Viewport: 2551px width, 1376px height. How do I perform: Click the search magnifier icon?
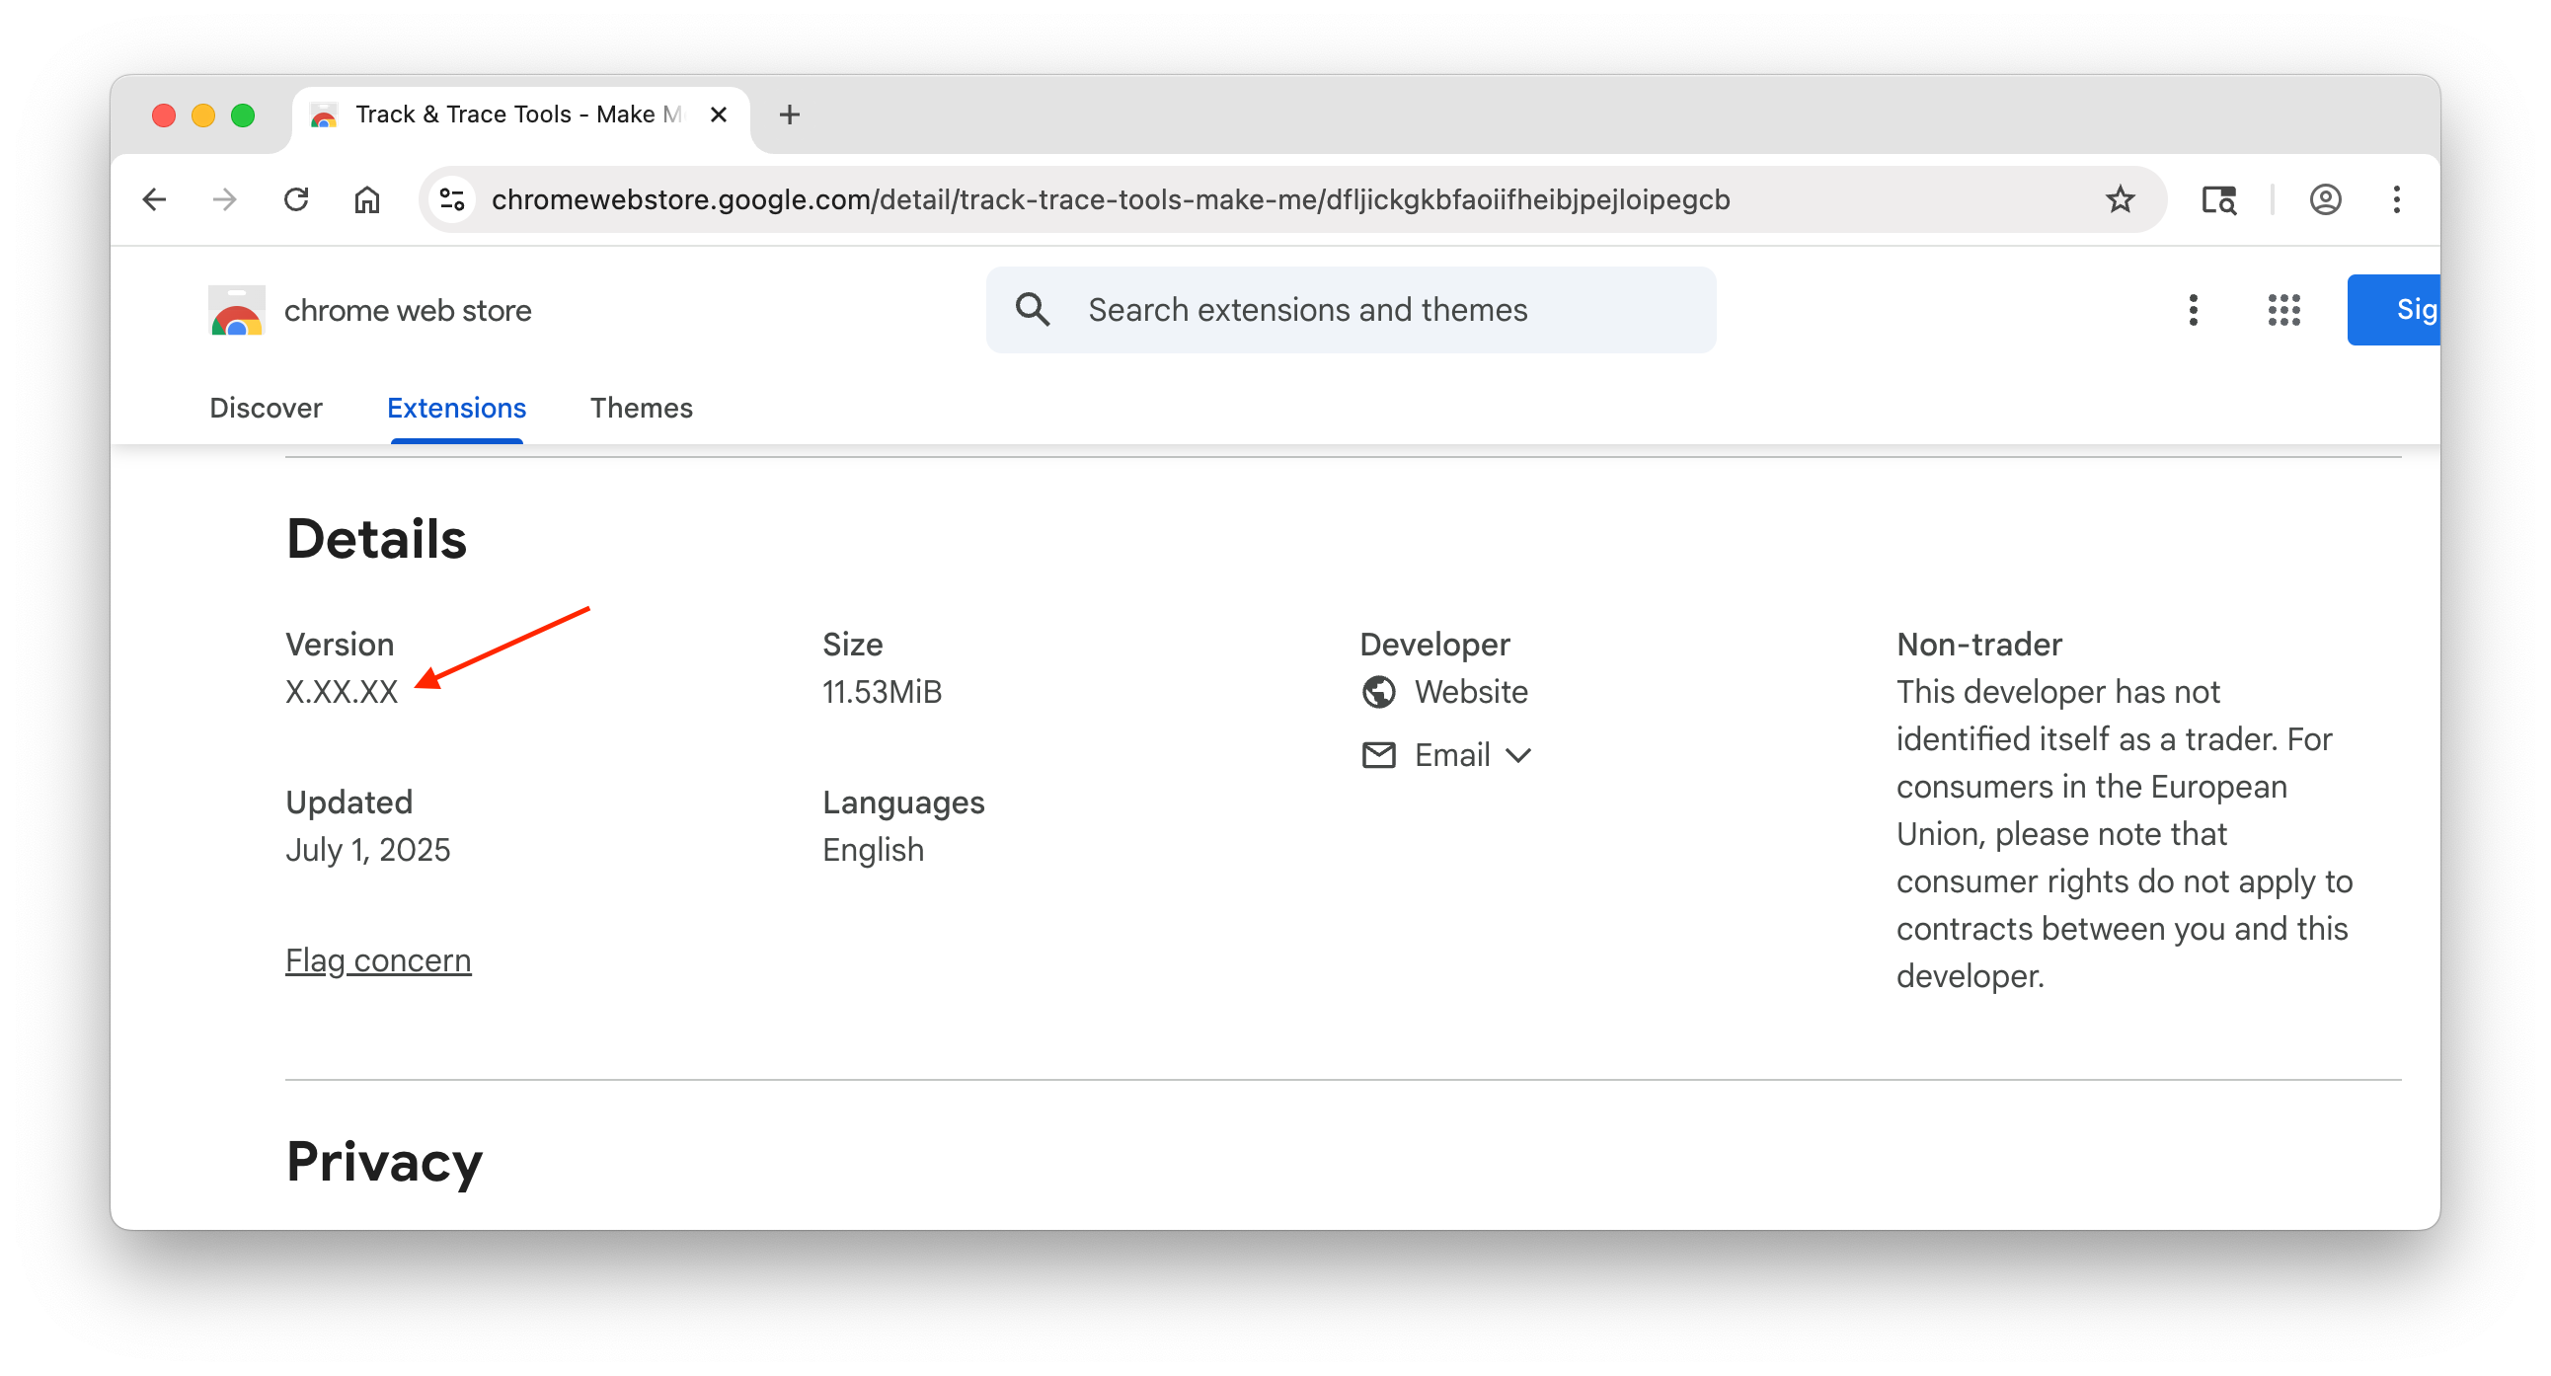point(1032,310)
